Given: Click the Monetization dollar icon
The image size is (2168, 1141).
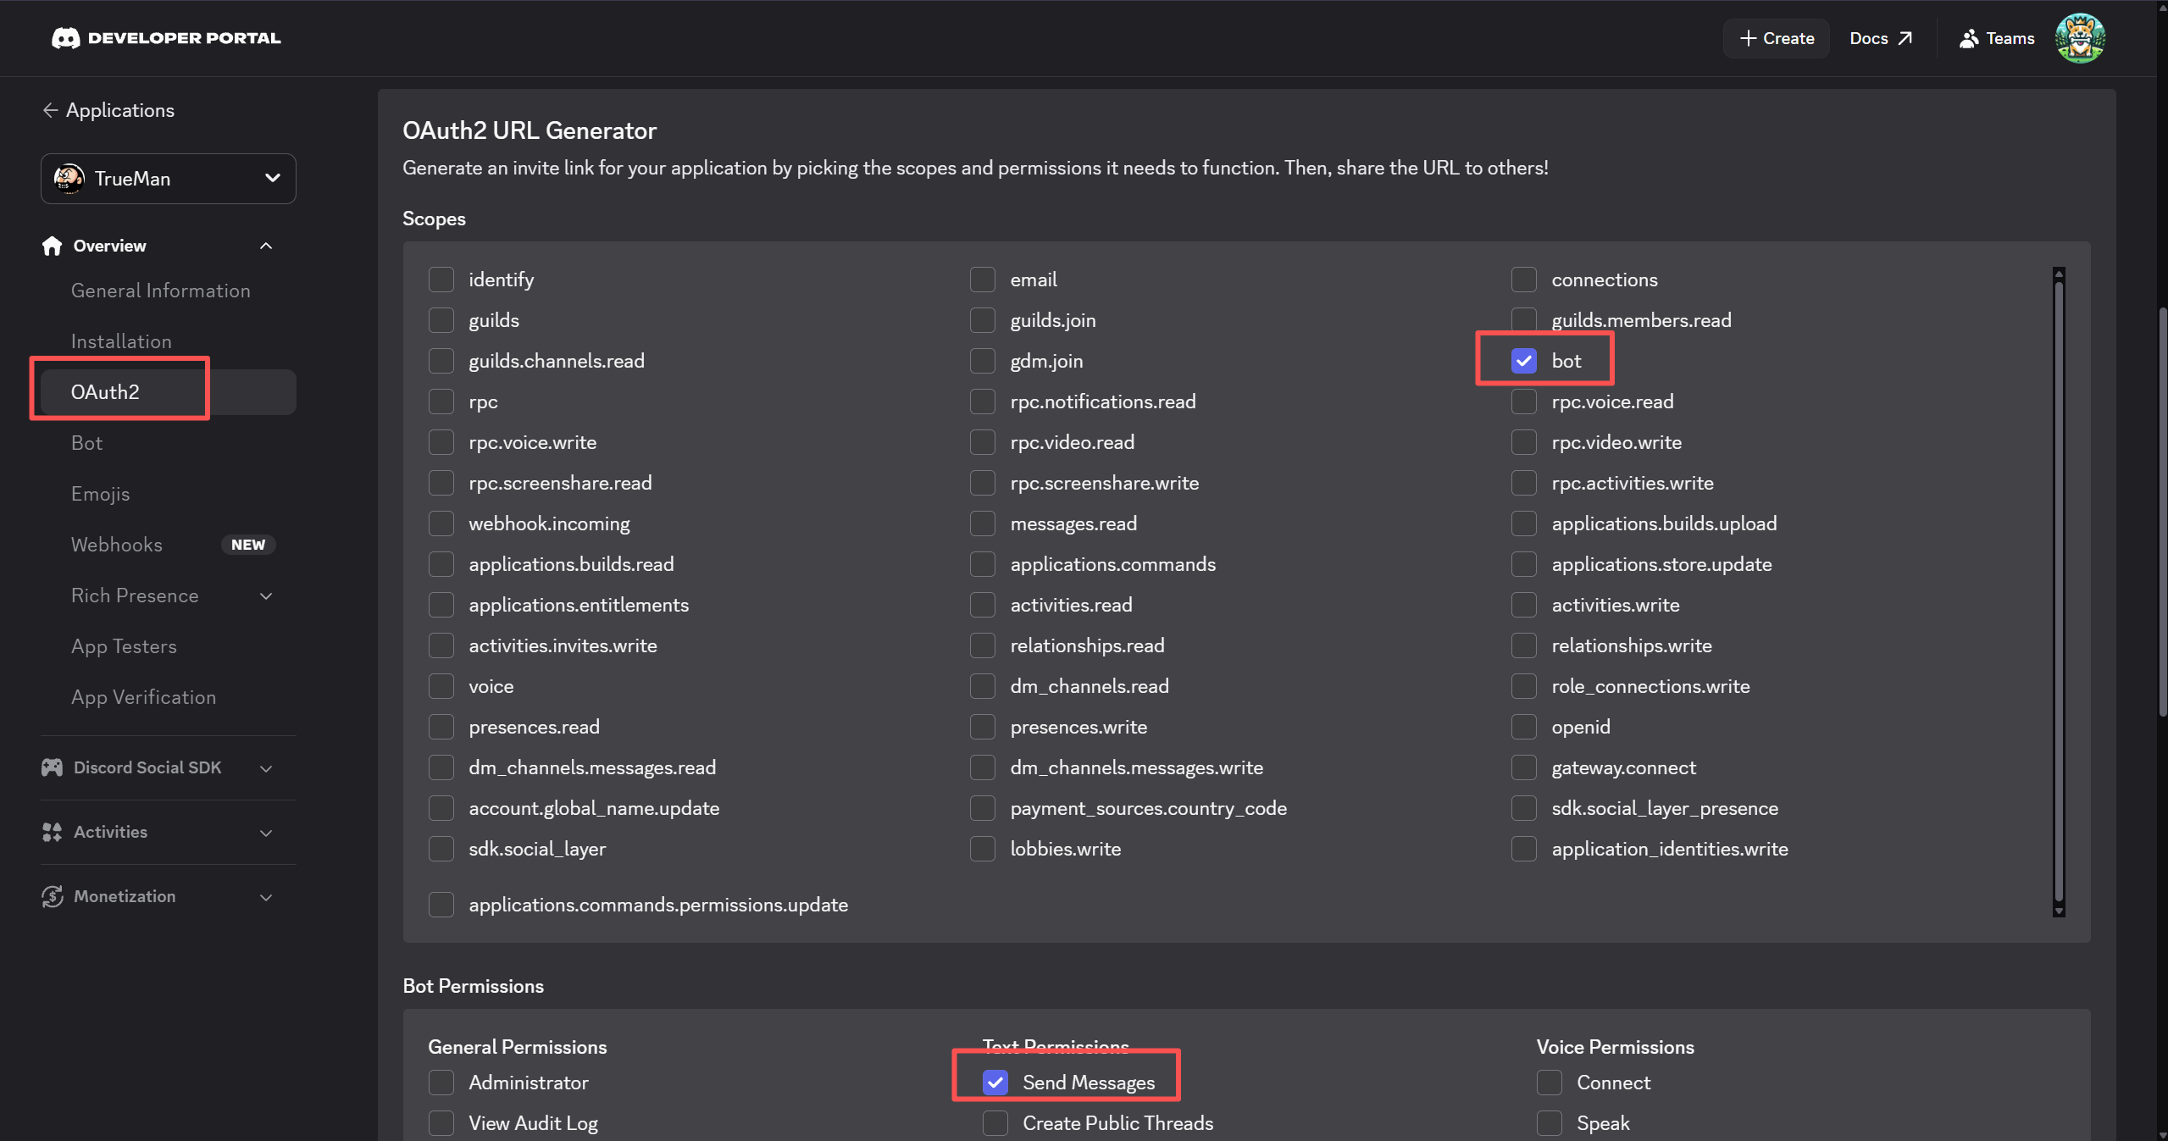Looking at the screenshot, I should [52, 896].
